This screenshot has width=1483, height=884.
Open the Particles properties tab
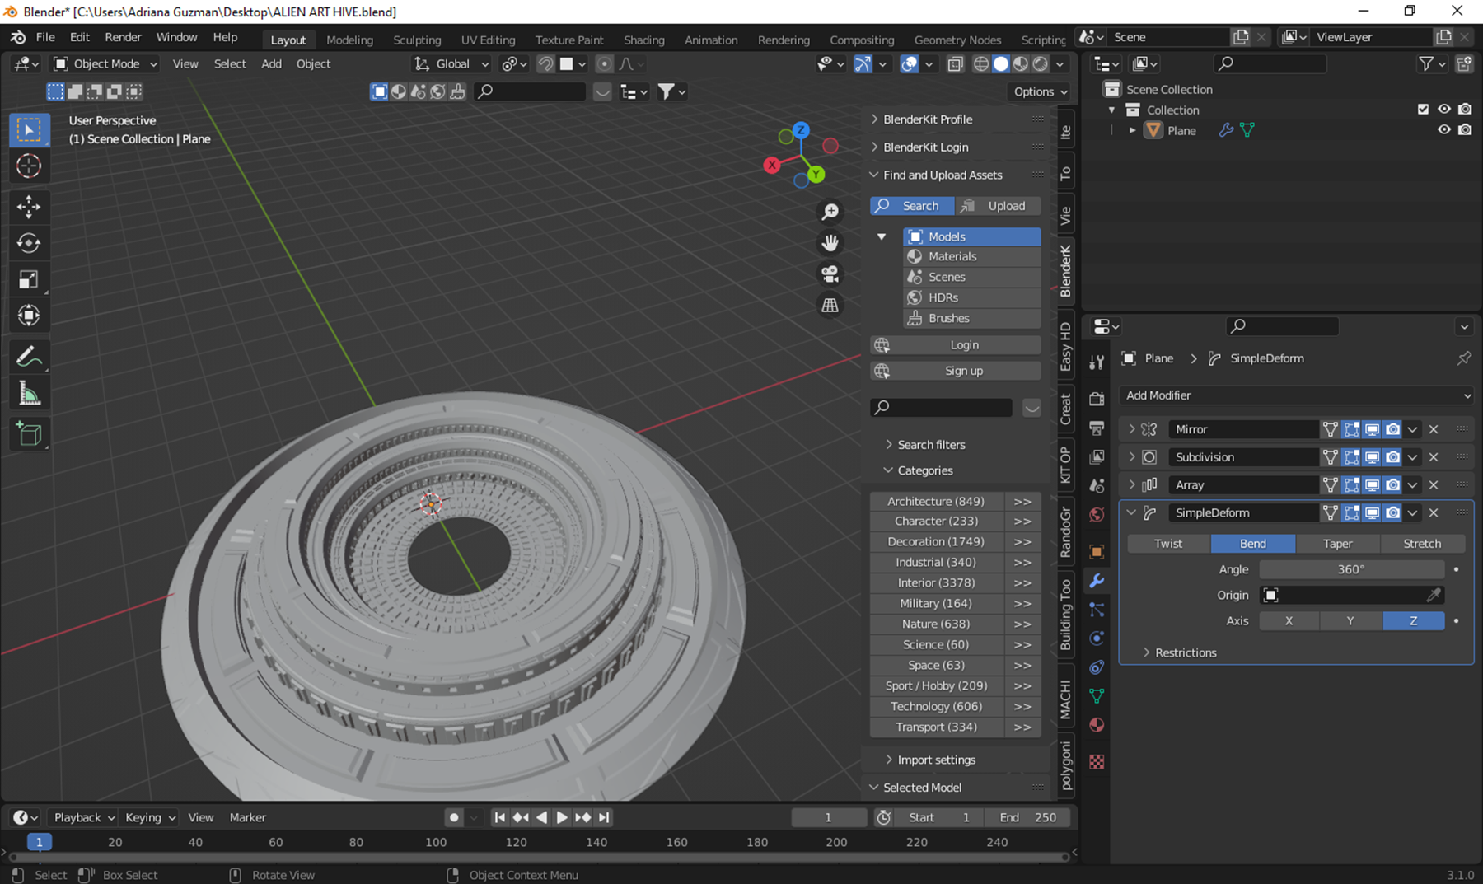[1097, 610]
